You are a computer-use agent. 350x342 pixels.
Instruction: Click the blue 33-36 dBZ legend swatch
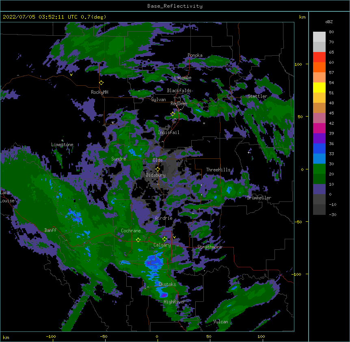tap(319, 148)
